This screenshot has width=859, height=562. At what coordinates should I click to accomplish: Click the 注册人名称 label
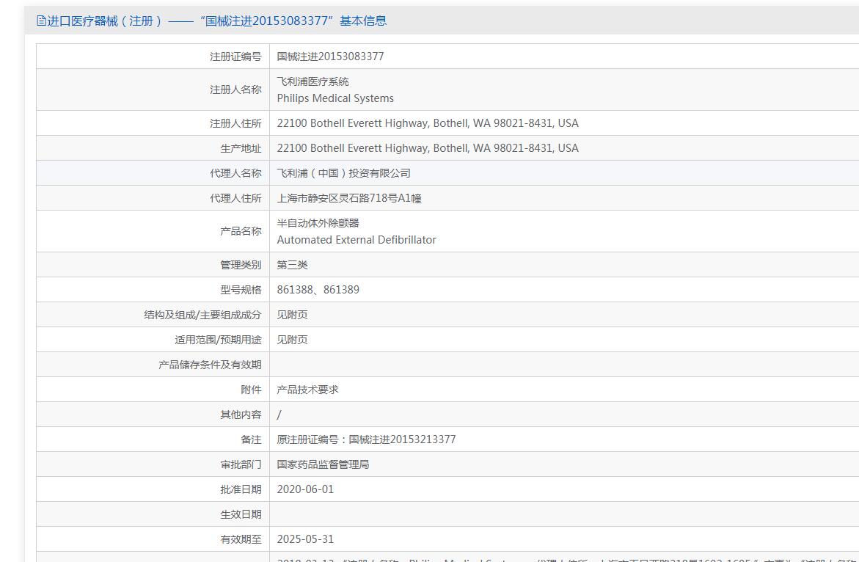pyautogui.click(x=235, y=90)
